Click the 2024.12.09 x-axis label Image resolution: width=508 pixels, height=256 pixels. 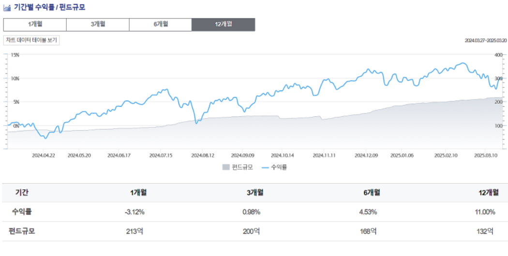tap(366, 156)
